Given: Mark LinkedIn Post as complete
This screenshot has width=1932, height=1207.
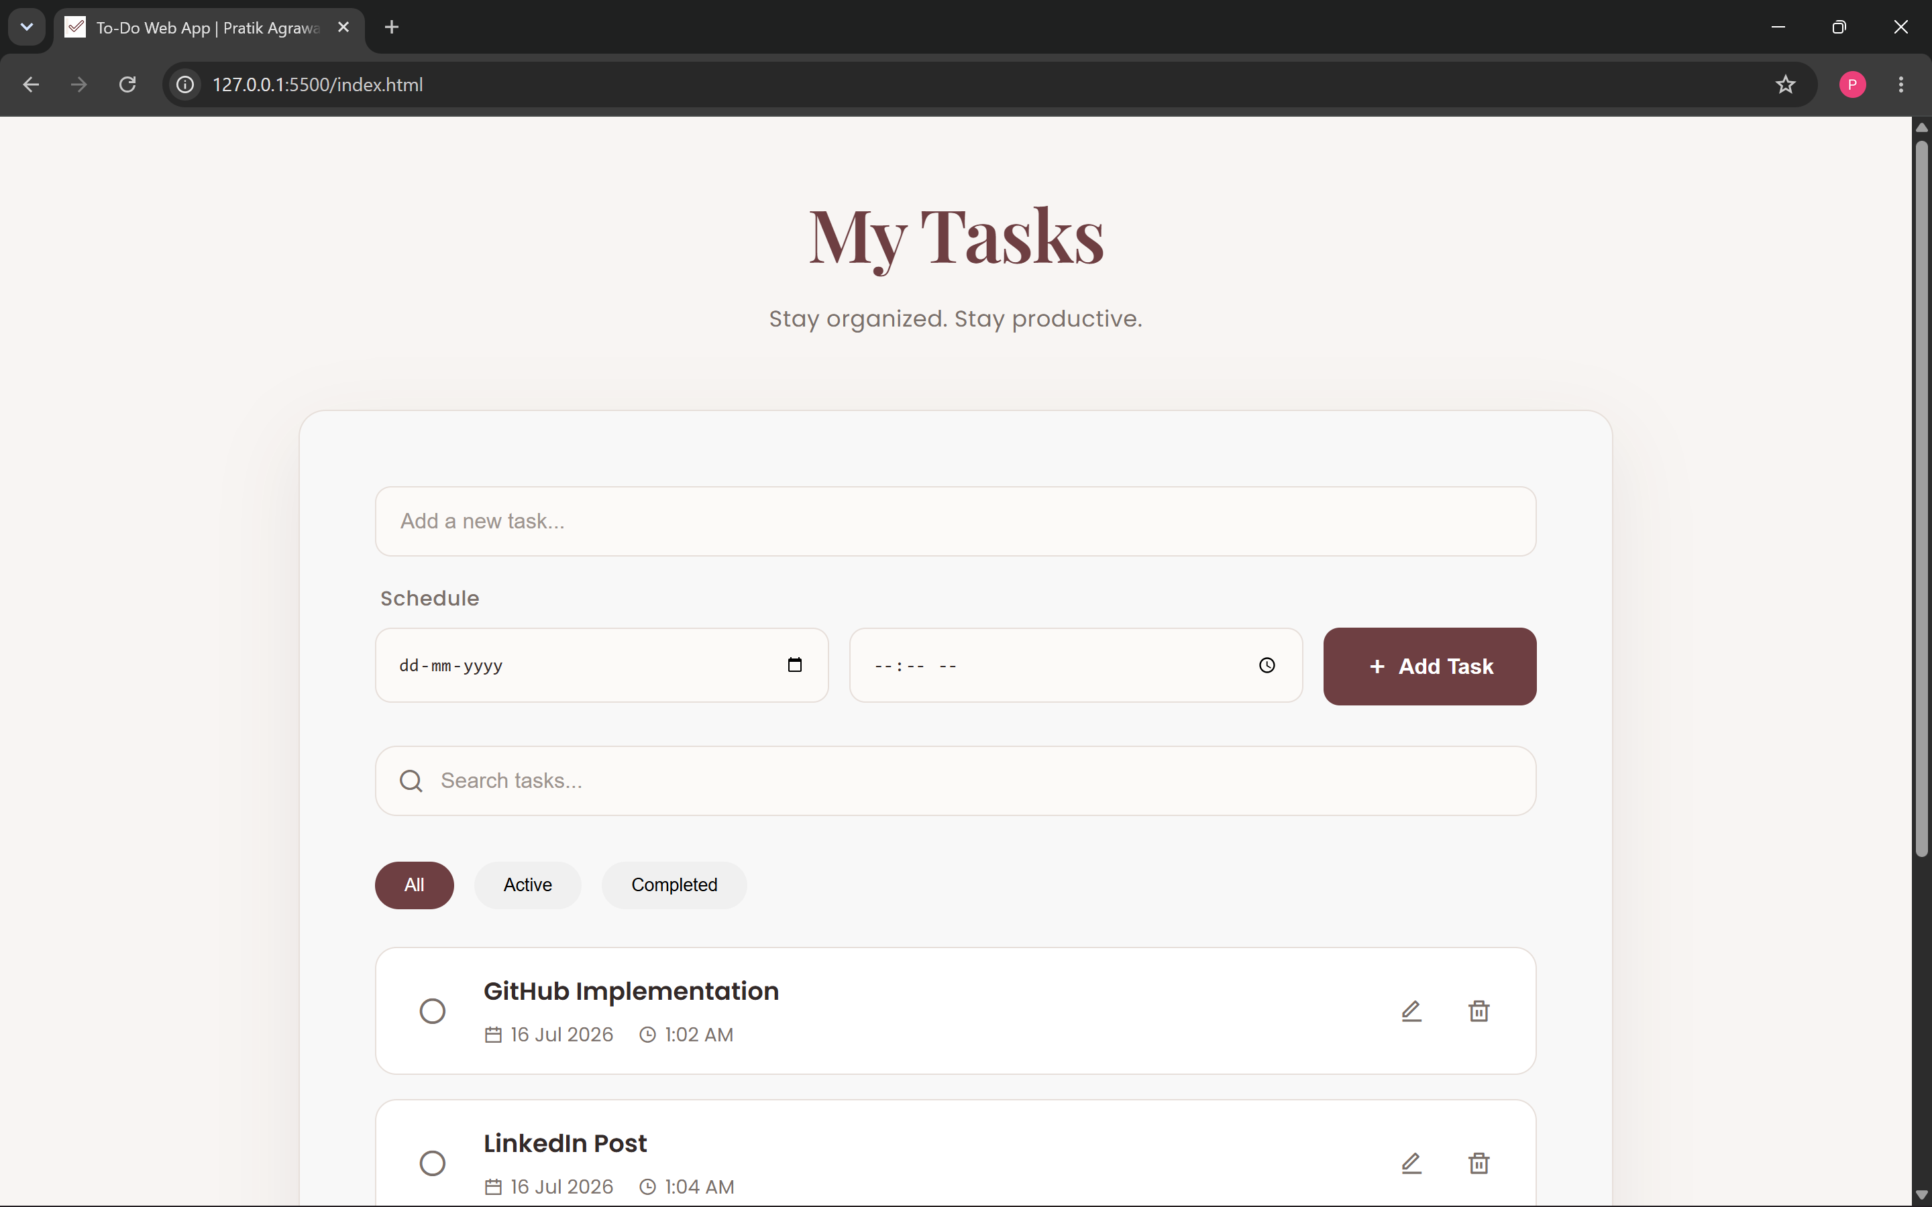Looking at the screenshot, I should [433, 1163].
